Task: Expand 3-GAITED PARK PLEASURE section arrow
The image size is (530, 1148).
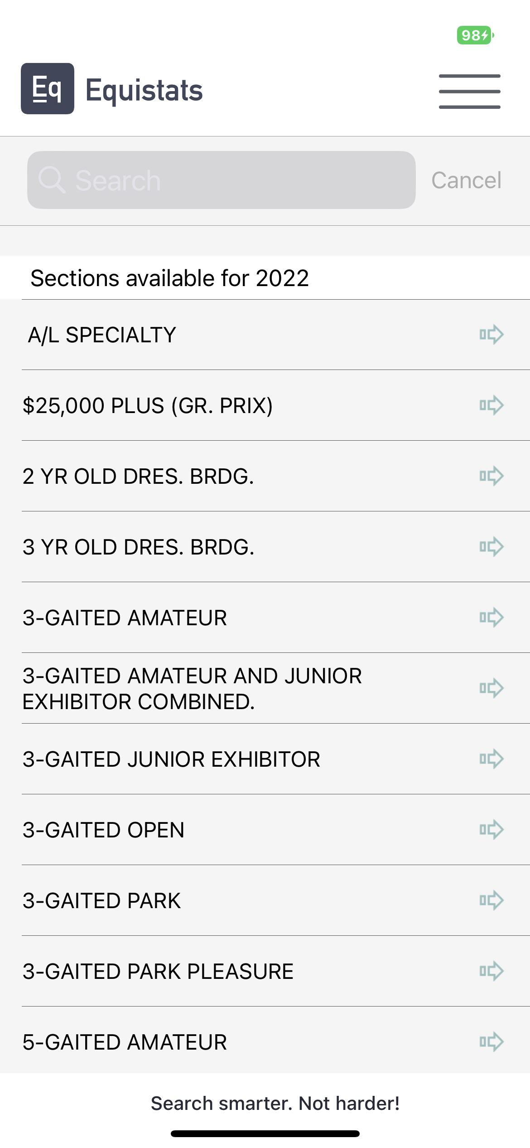Action: pos(491,971)
